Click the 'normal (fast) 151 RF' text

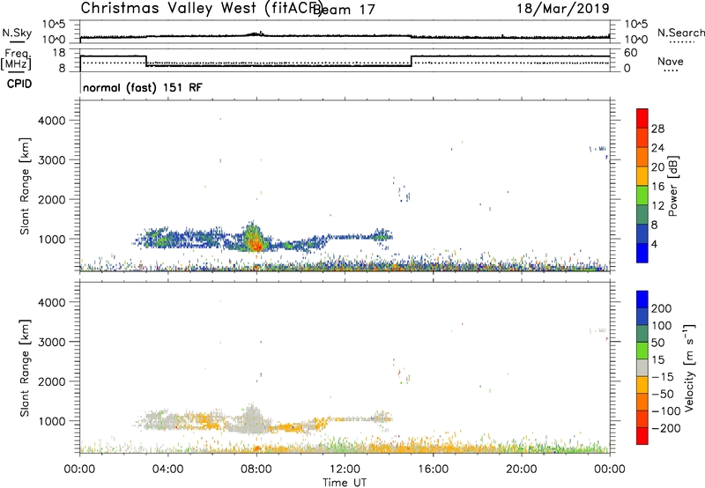coord(143,87)
